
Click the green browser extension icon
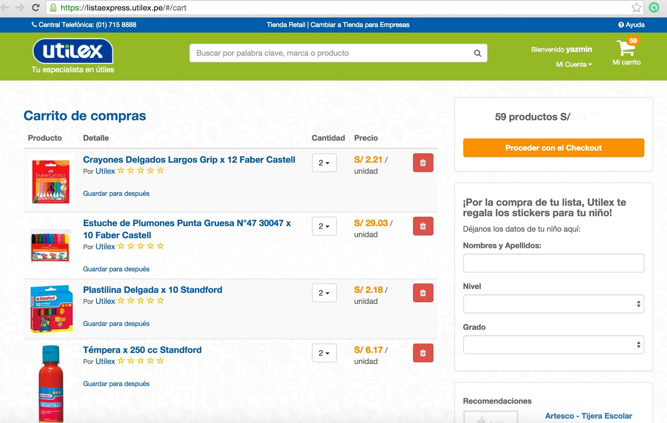coord(654,7)
